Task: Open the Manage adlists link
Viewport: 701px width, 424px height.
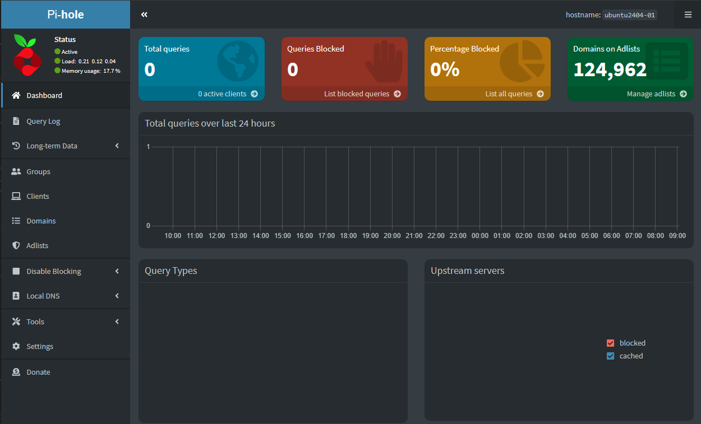Action: (656, 94)
